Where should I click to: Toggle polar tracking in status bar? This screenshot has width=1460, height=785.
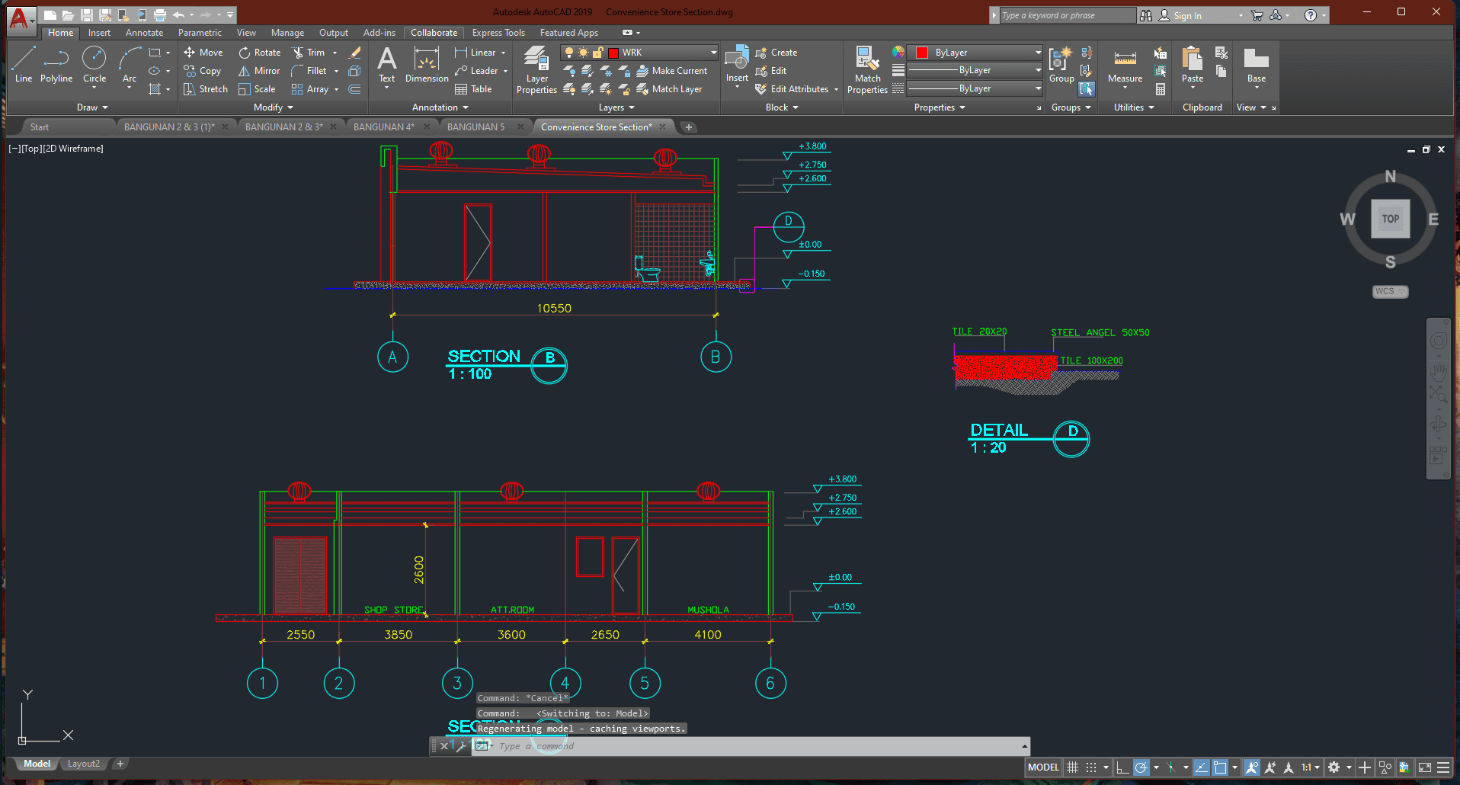(x=1141, y=767)
